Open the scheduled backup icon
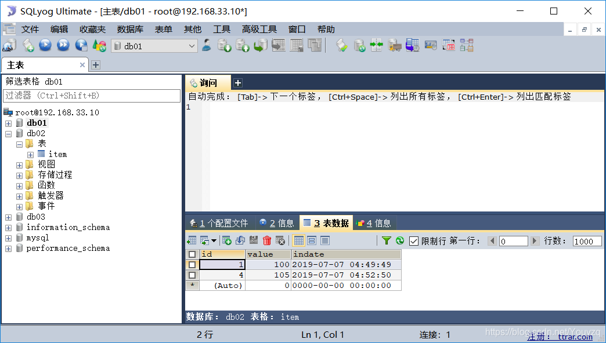 tap(412, 46)
